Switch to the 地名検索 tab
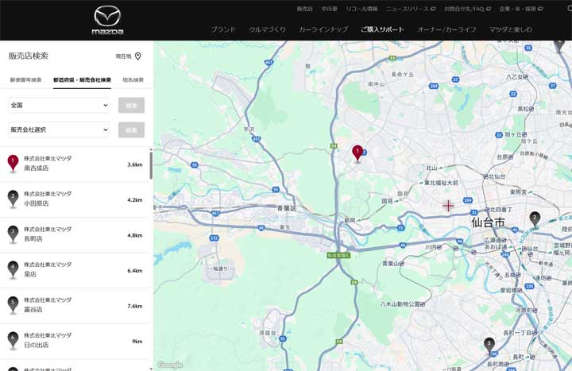 click(x=133, y=80)
